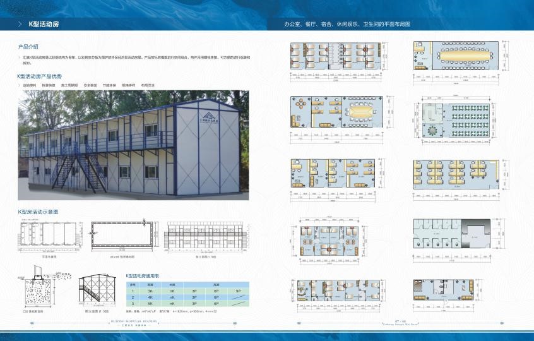The height and width of the screenshot is (341, 534).
Task: Click the K型活动房 header title
Action: tap(44, 23)
